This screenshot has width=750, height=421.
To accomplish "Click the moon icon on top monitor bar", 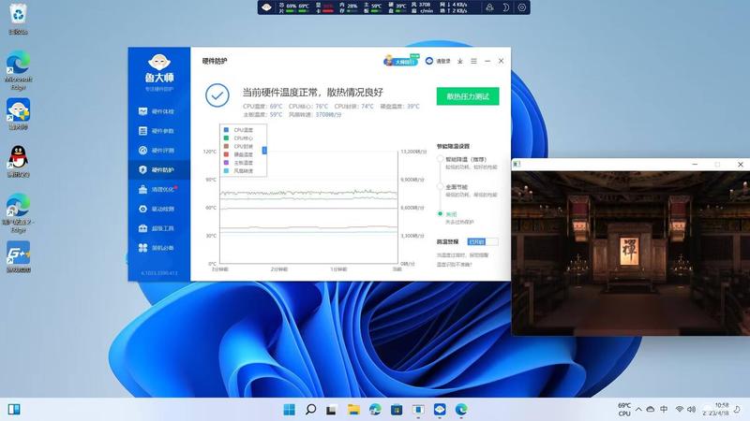I will (x=505, y=7).
